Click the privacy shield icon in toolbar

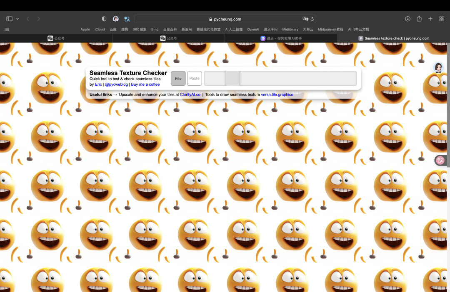(104, 19)
